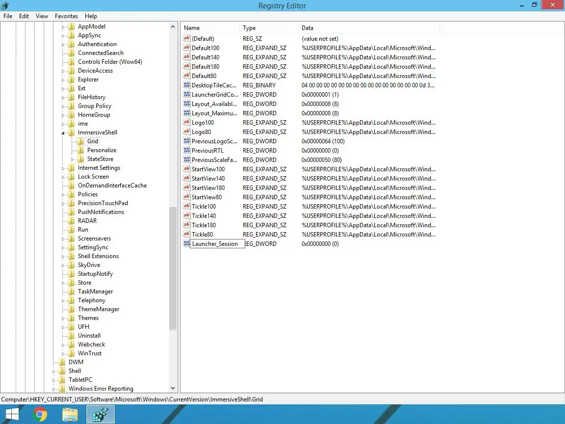Open the View menu

(42, 16)
